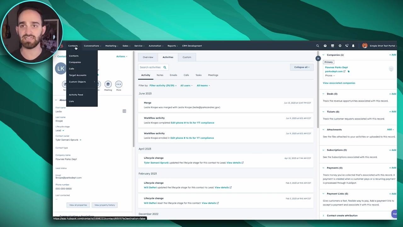Screen dimensions: 403x227
Task: Click the View all properties button
Action: [x=78, y=205]
